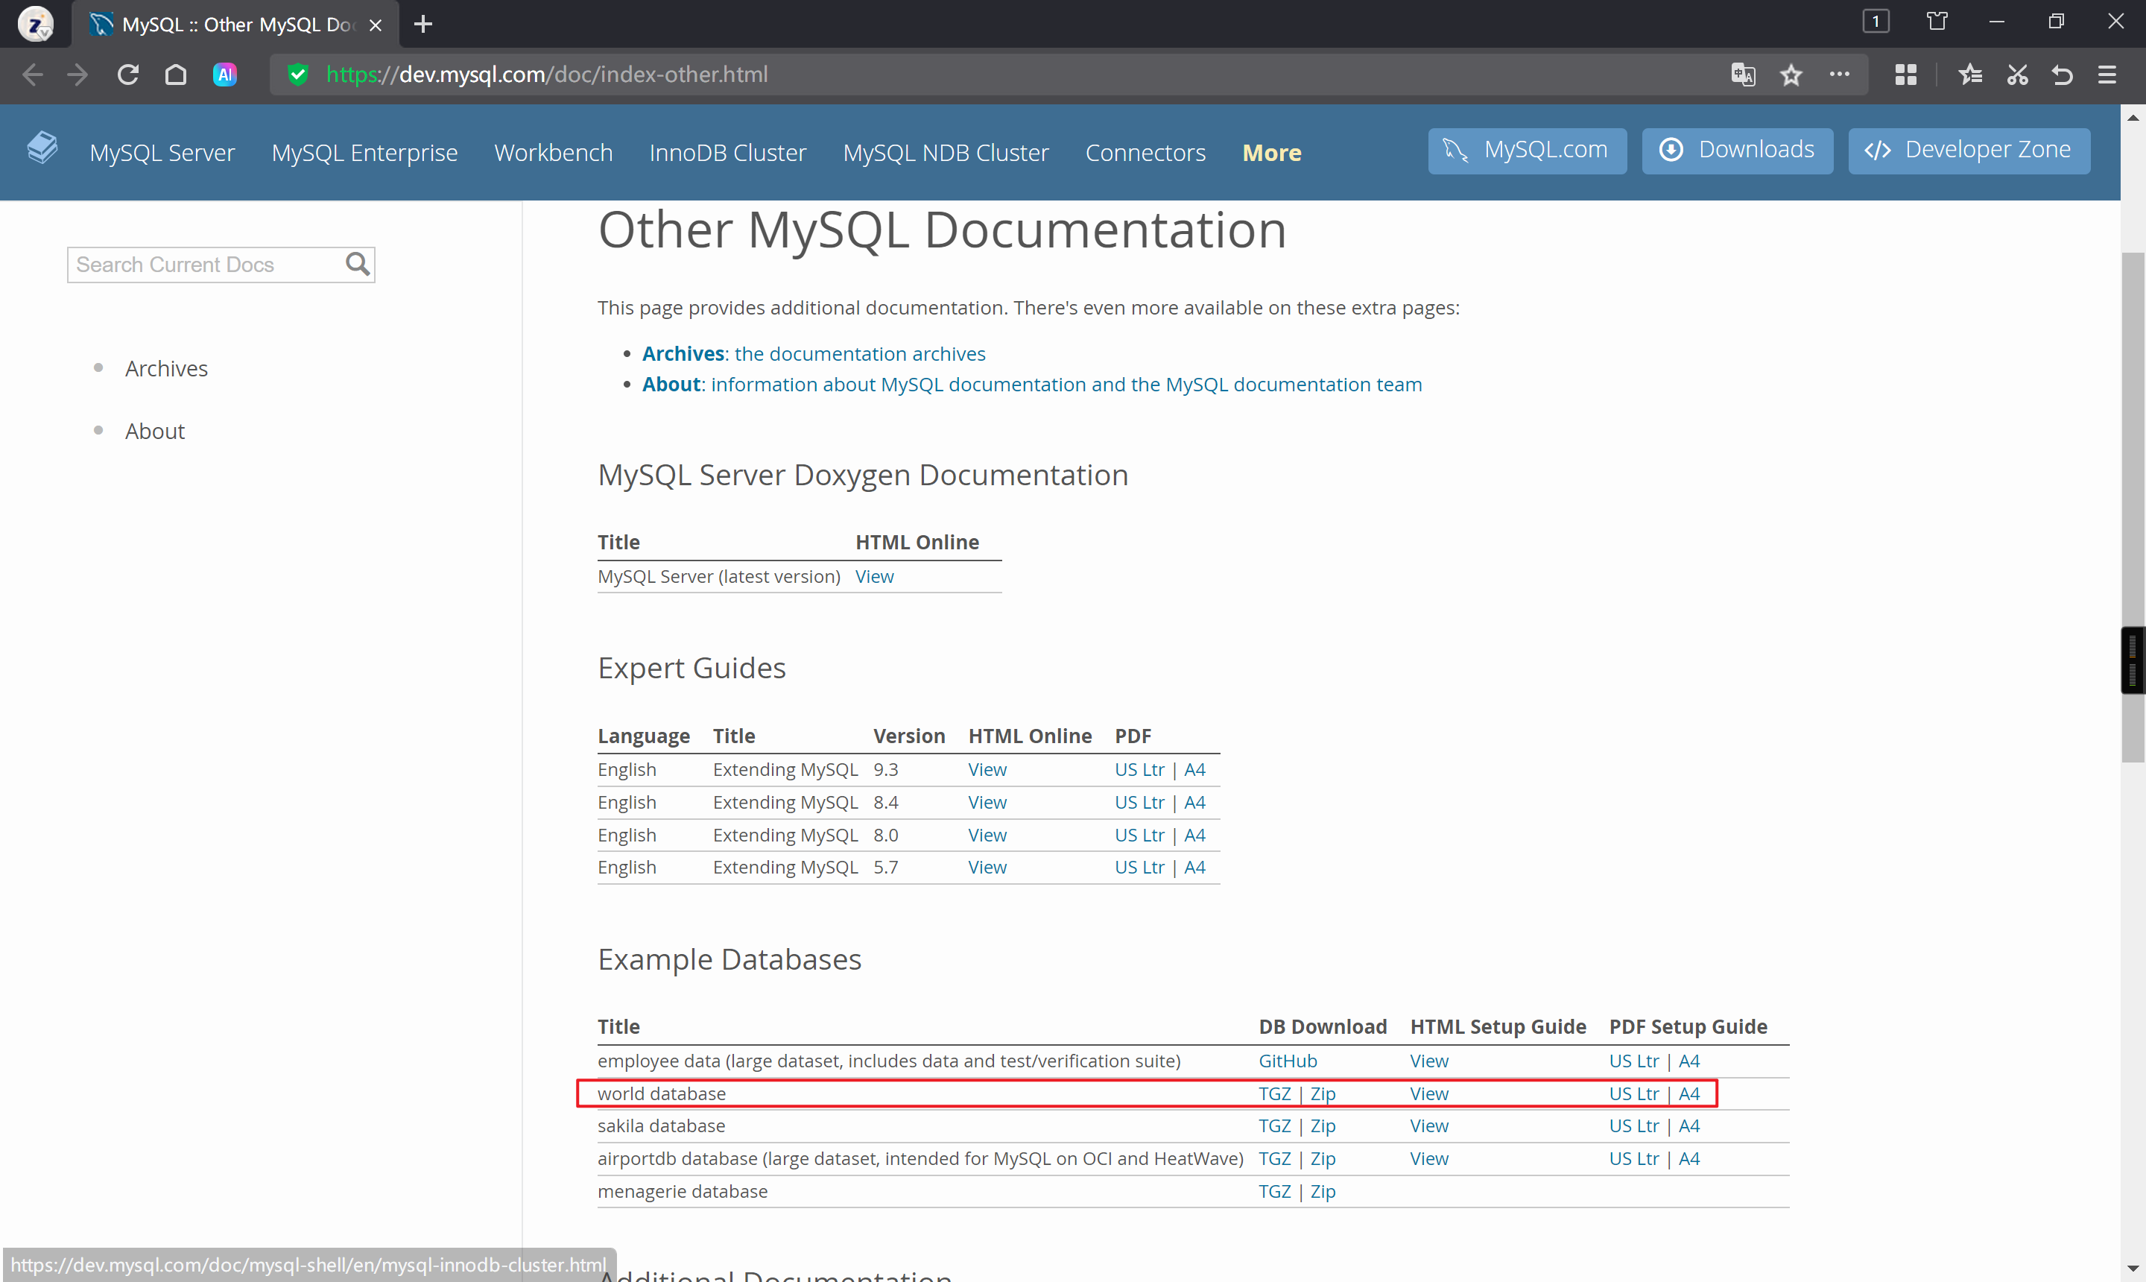Image resolution: width=2146 pixels, height=1282 pixels.
Task: Open InnoDB Cluster menu item
Action: (x=727, y=152)
